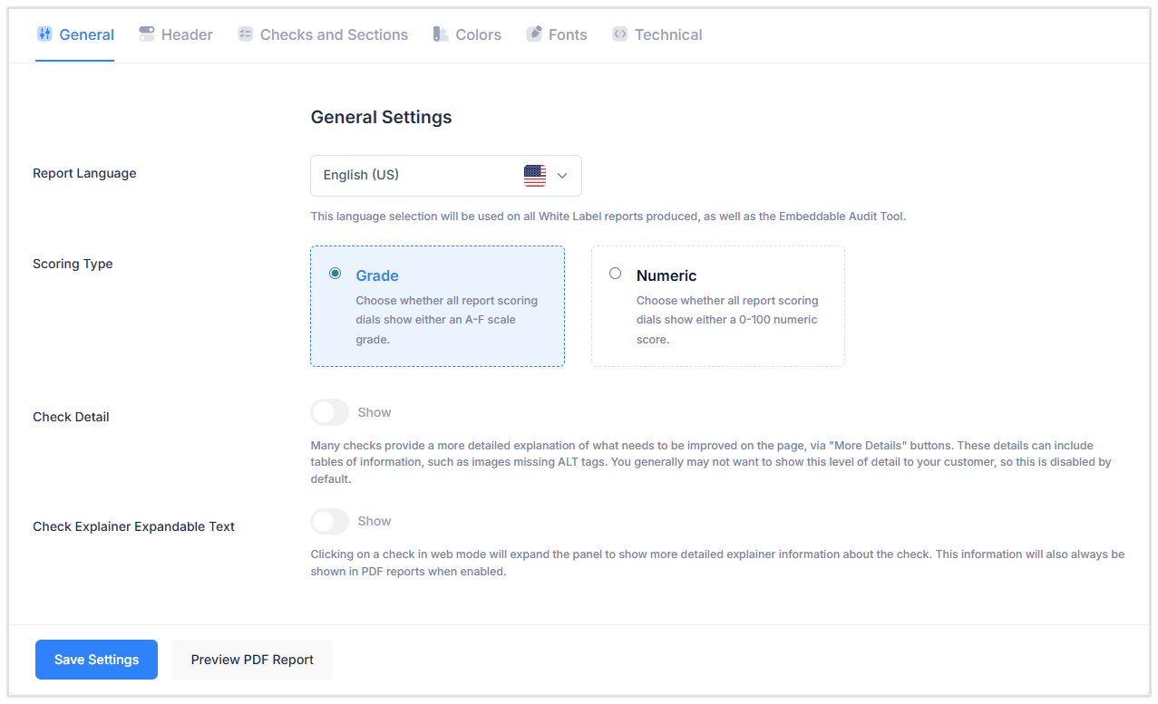Open the Technical tab
Image resolution: width=1158 pixels, height=704 pixels.
point(667,34)
